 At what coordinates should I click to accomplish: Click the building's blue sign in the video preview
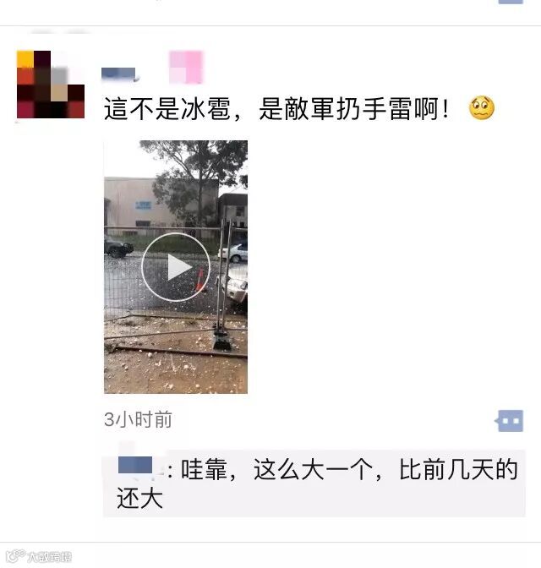[144, 205]
